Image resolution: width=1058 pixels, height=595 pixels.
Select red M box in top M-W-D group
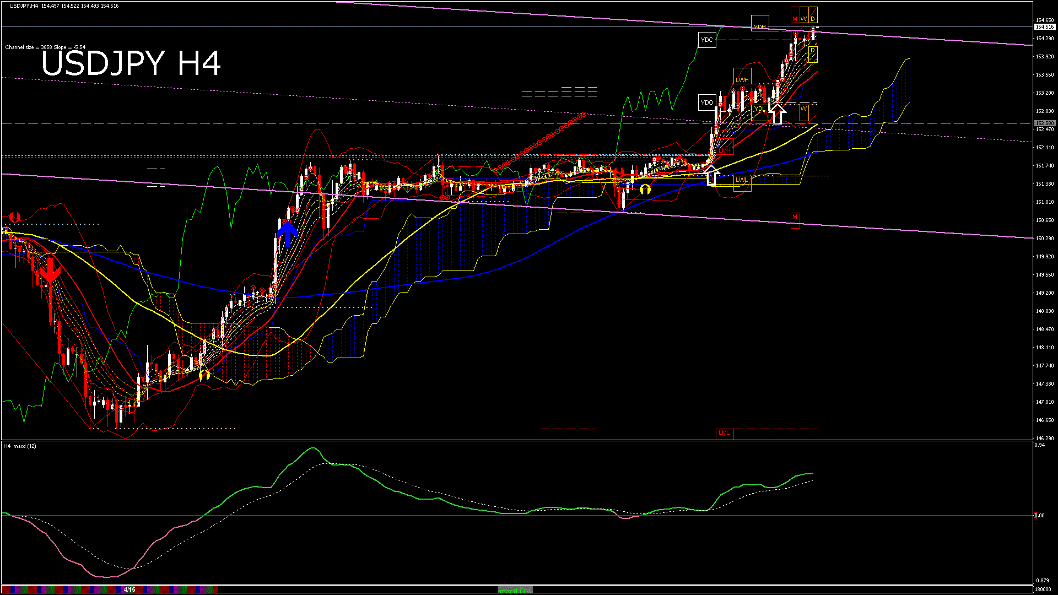point(795,15)
